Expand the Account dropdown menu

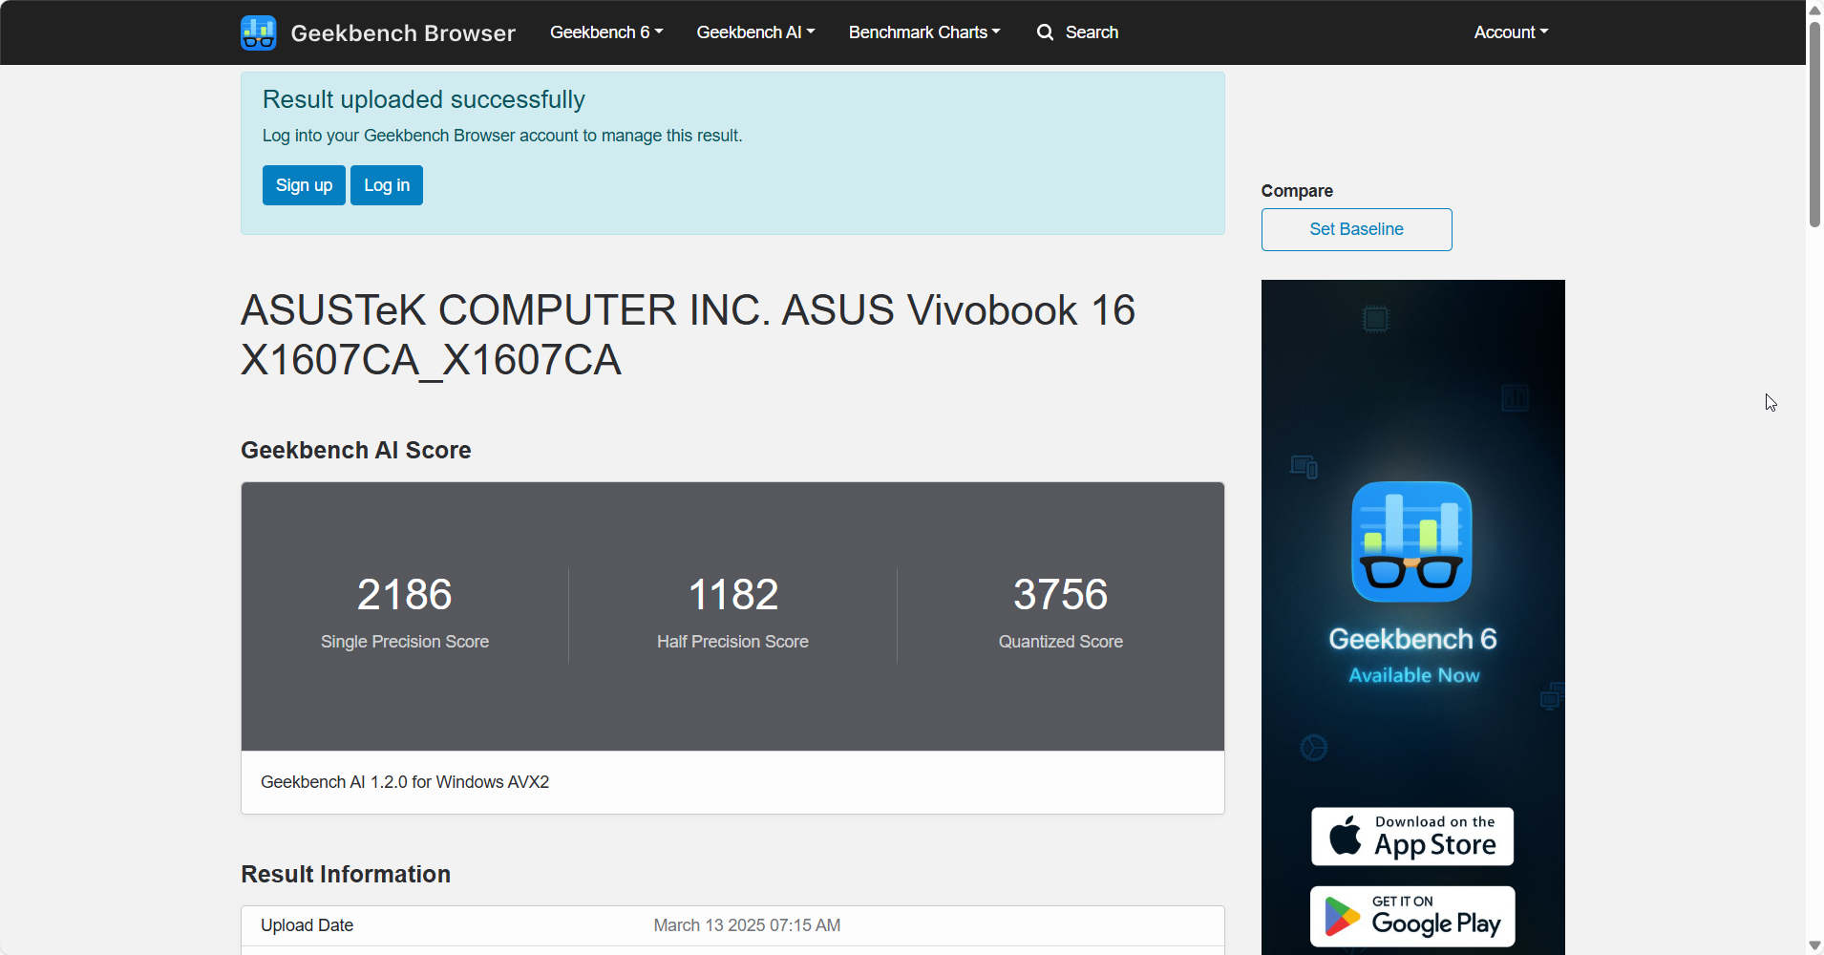1511,32
